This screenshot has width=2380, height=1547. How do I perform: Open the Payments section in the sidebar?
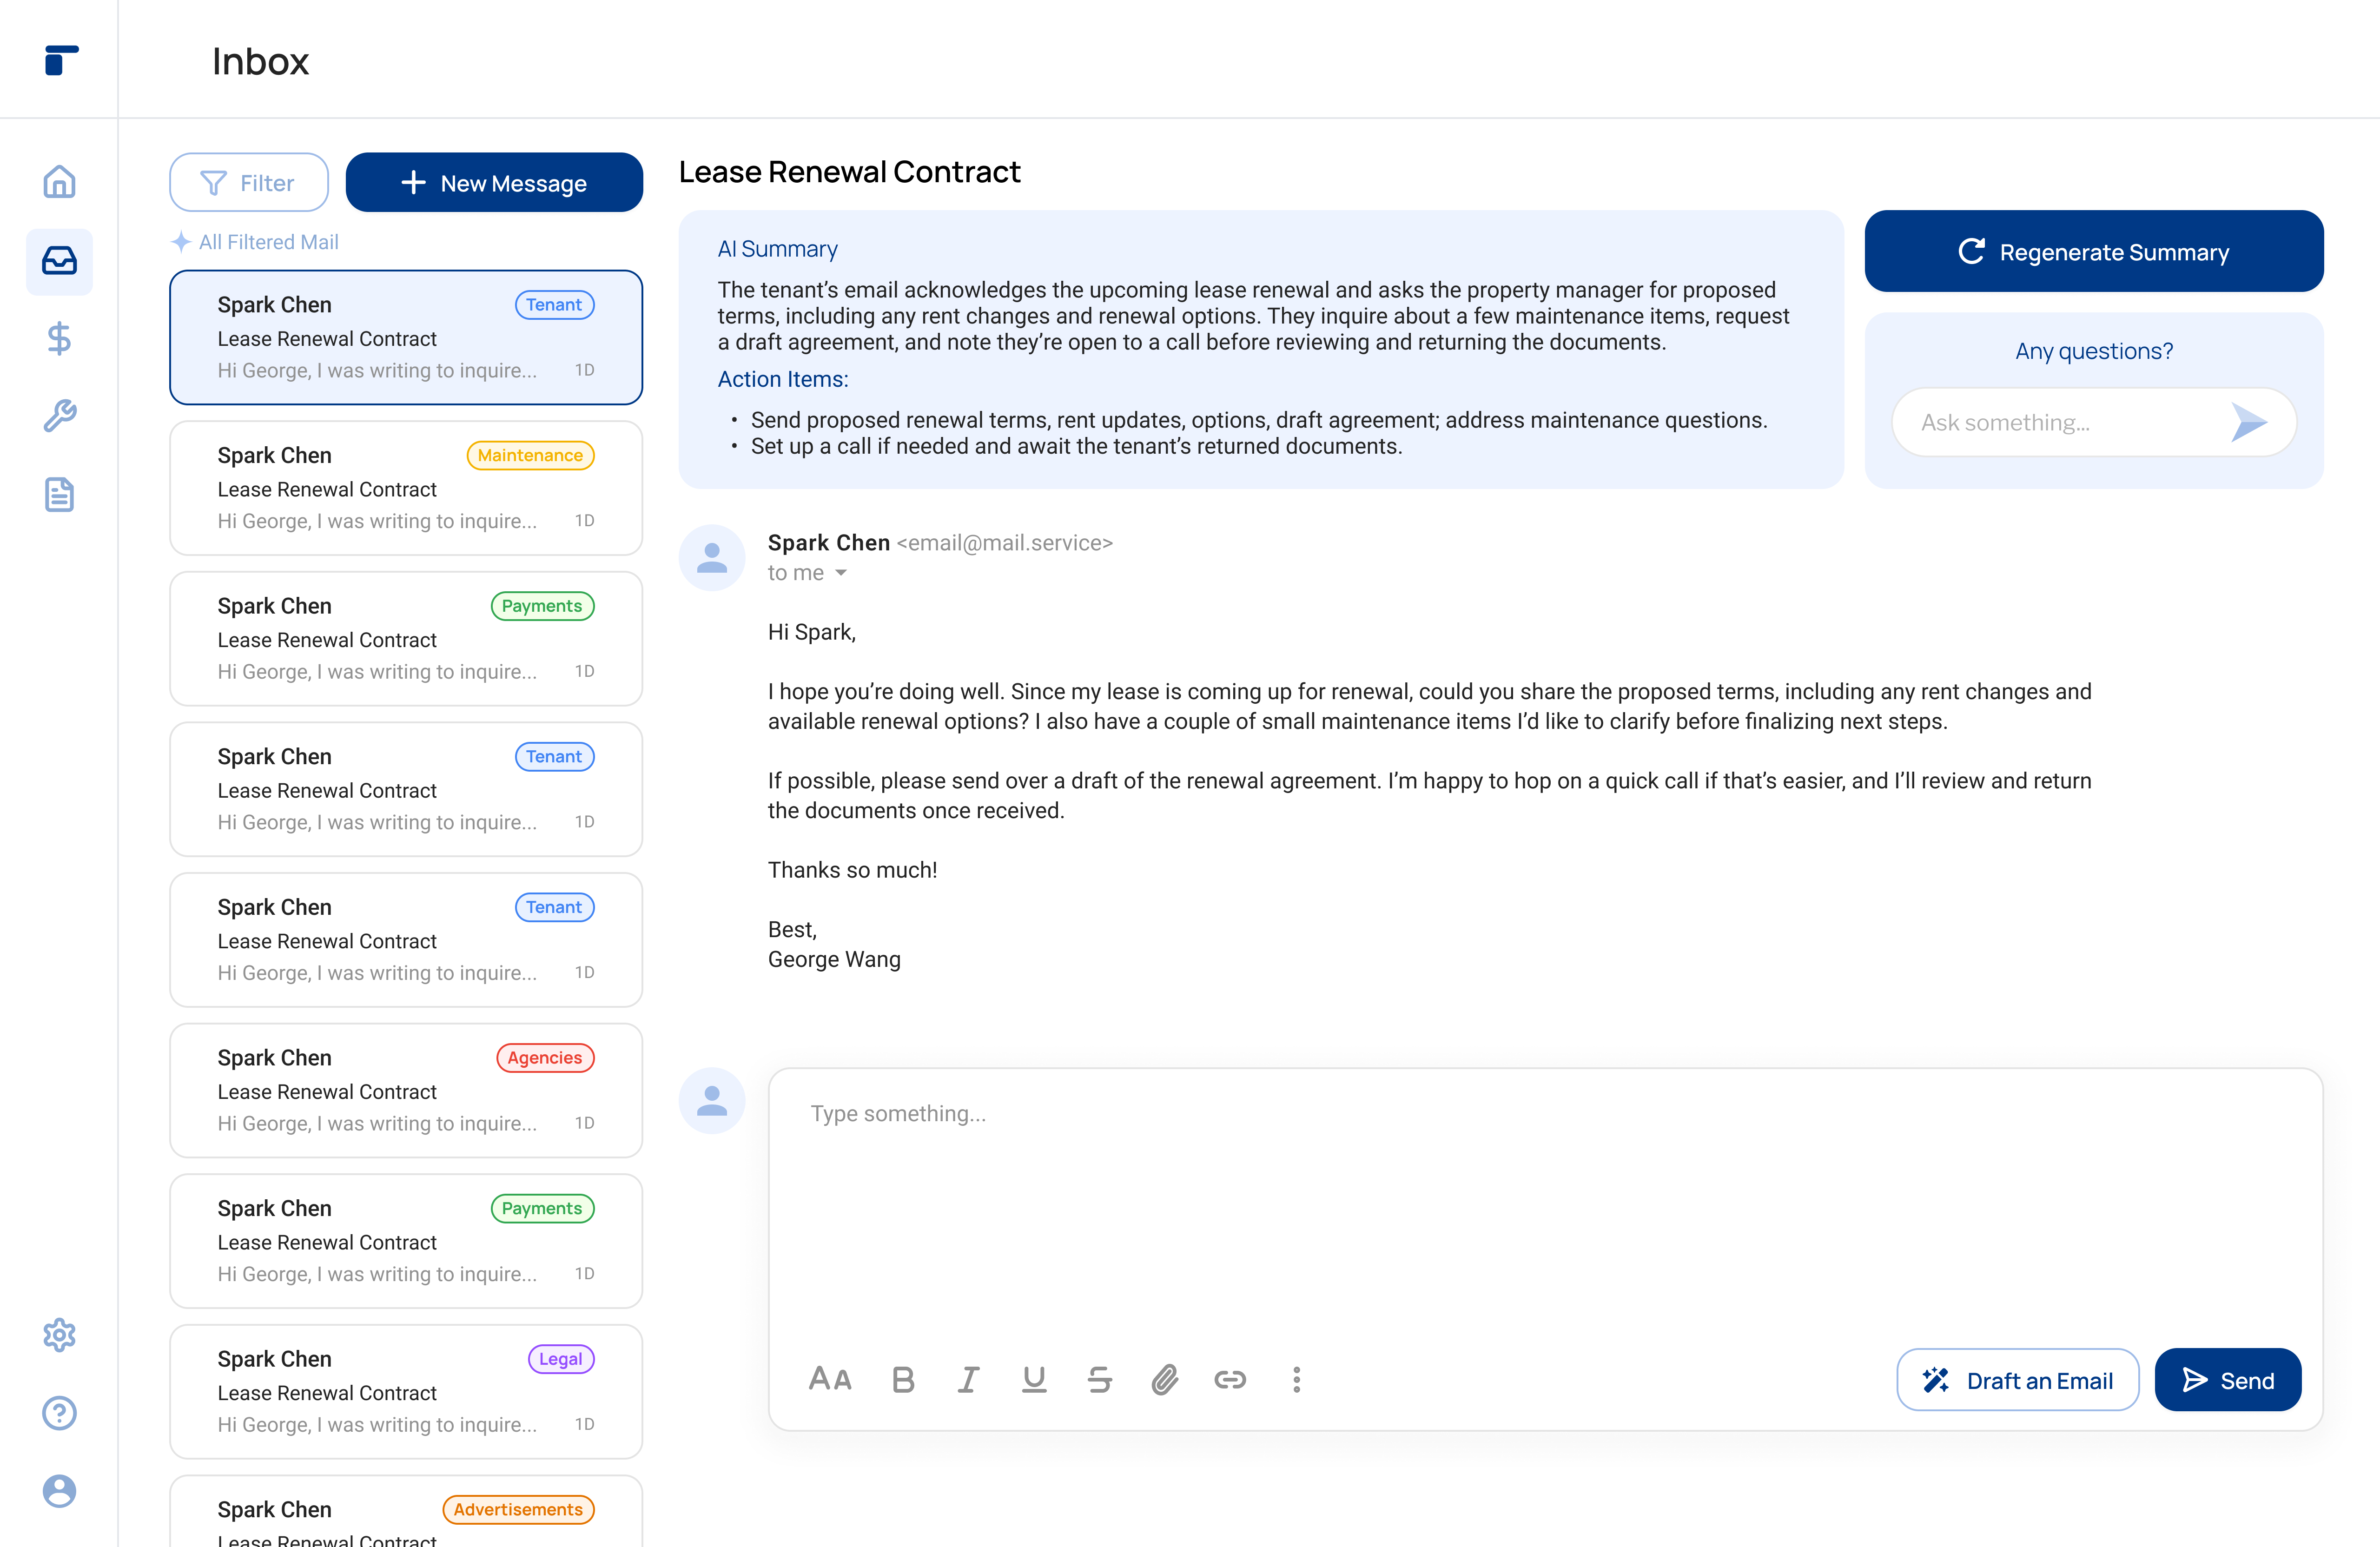tap(59, 338)
